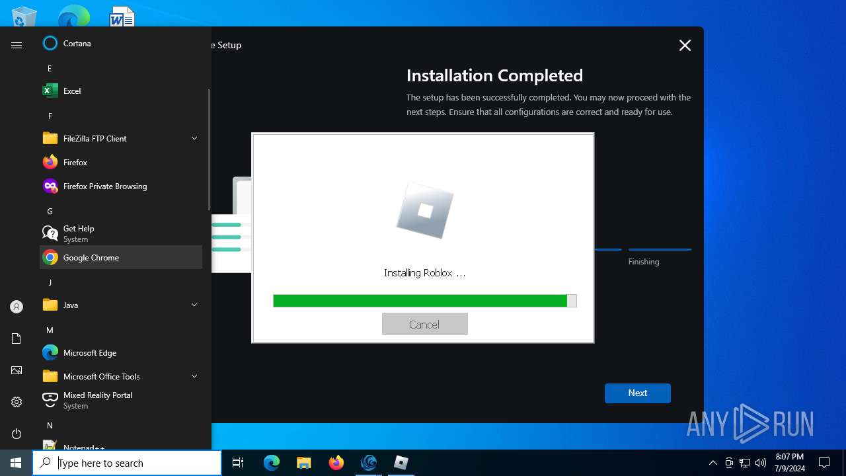The width and height of the screenshot is (846, 476).
Task: Focus the Type here to search box
Action: tap(127, 463)
